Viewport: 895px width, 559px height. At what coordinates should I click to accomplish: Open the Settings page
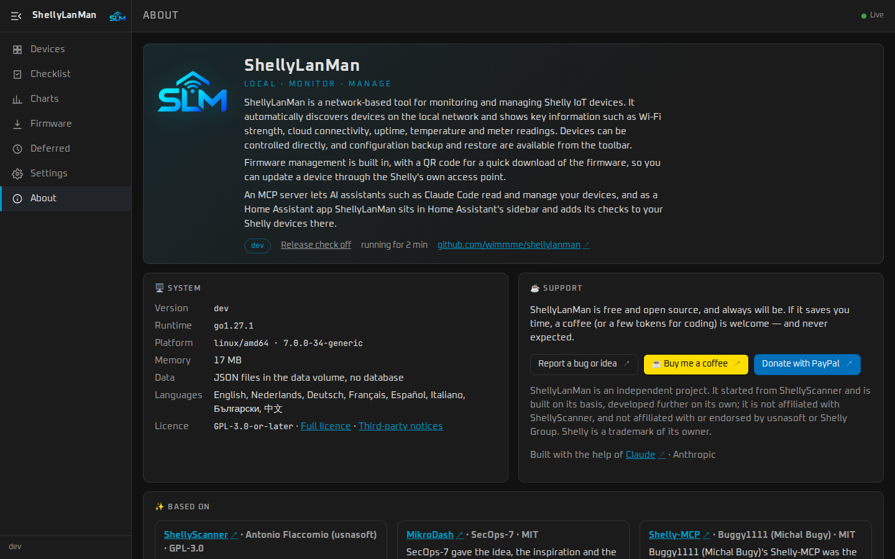pos(66,173)
